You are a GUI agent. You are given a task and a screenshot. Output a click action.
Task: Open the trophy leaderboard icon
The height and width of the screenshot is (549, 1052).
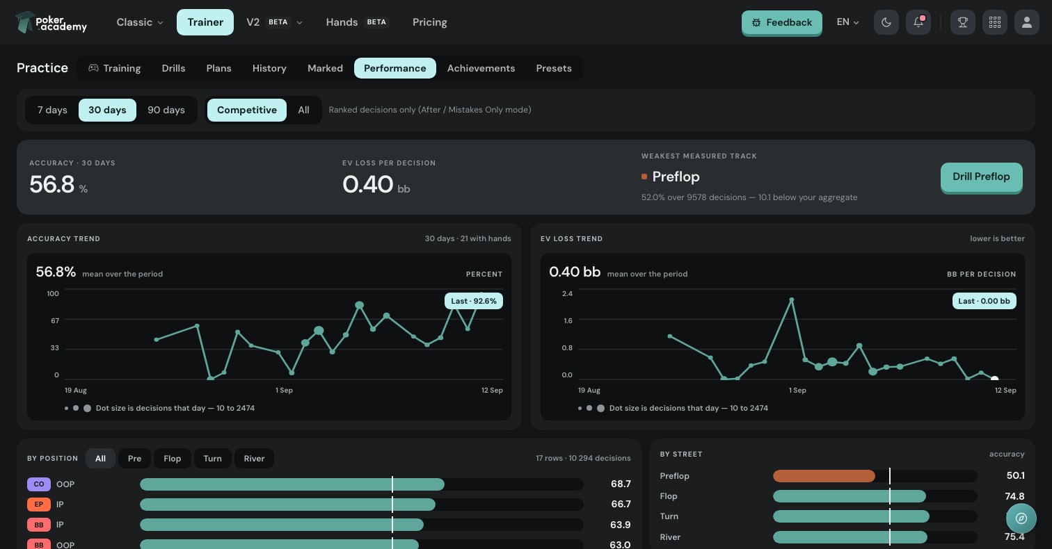(963, 22)
